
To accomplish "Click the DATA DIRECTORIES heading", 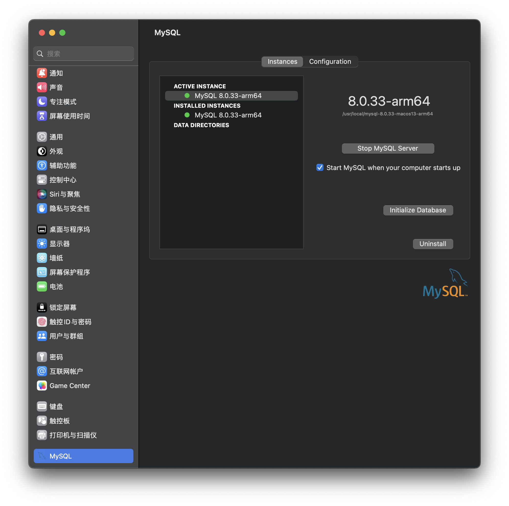I will (201, 125).
